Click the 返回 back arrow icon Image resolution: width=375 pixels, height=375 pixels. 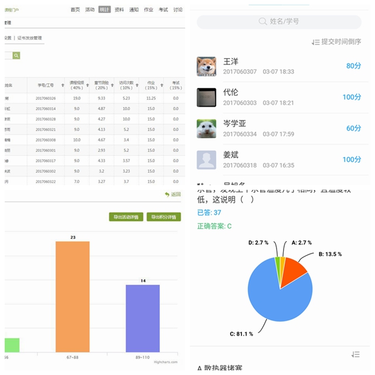click(x=167, y=195)
